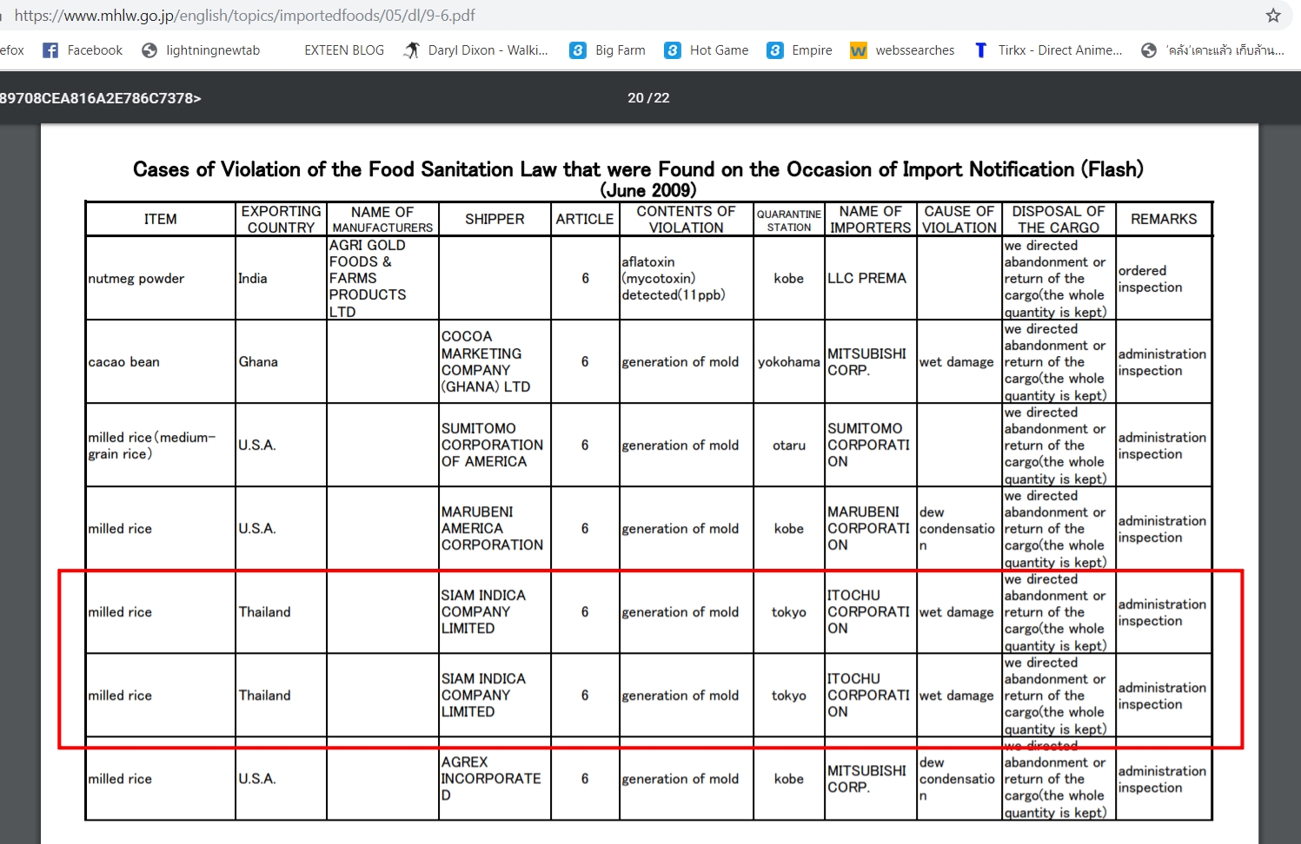Bookmark this page with the star icon
1301x844 pixels.
[1273, 16]
